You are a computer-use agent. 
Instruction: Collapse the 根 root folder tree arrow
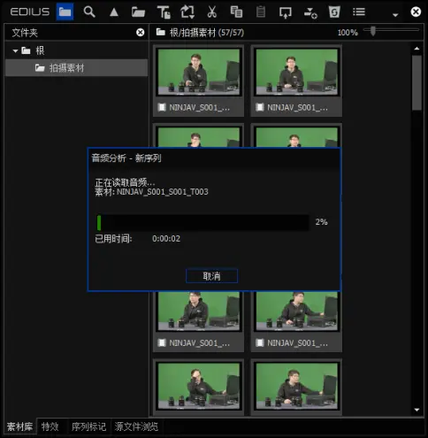15,51
